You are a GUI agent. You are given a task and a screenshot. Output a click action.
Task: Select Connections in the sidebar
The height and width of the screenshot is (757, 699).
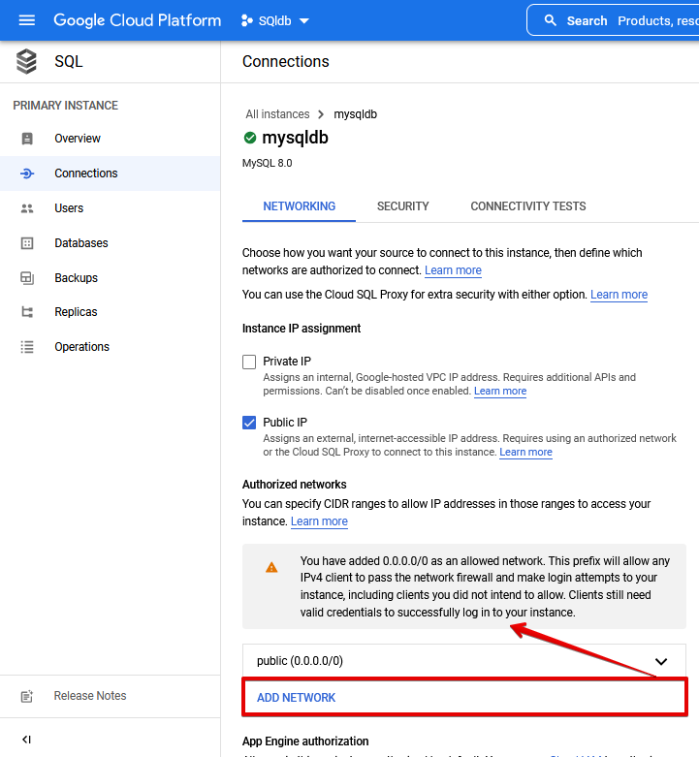coord(111,173)
